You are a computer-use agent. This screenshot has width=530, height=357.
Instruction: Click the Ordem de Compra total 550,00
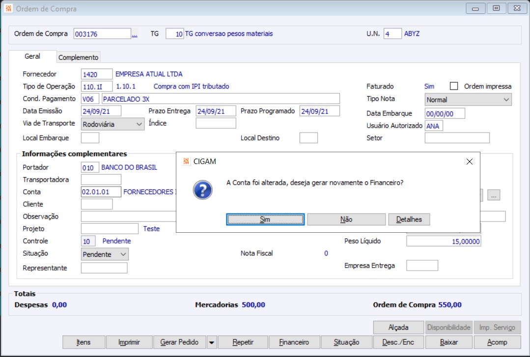[450, 304]
